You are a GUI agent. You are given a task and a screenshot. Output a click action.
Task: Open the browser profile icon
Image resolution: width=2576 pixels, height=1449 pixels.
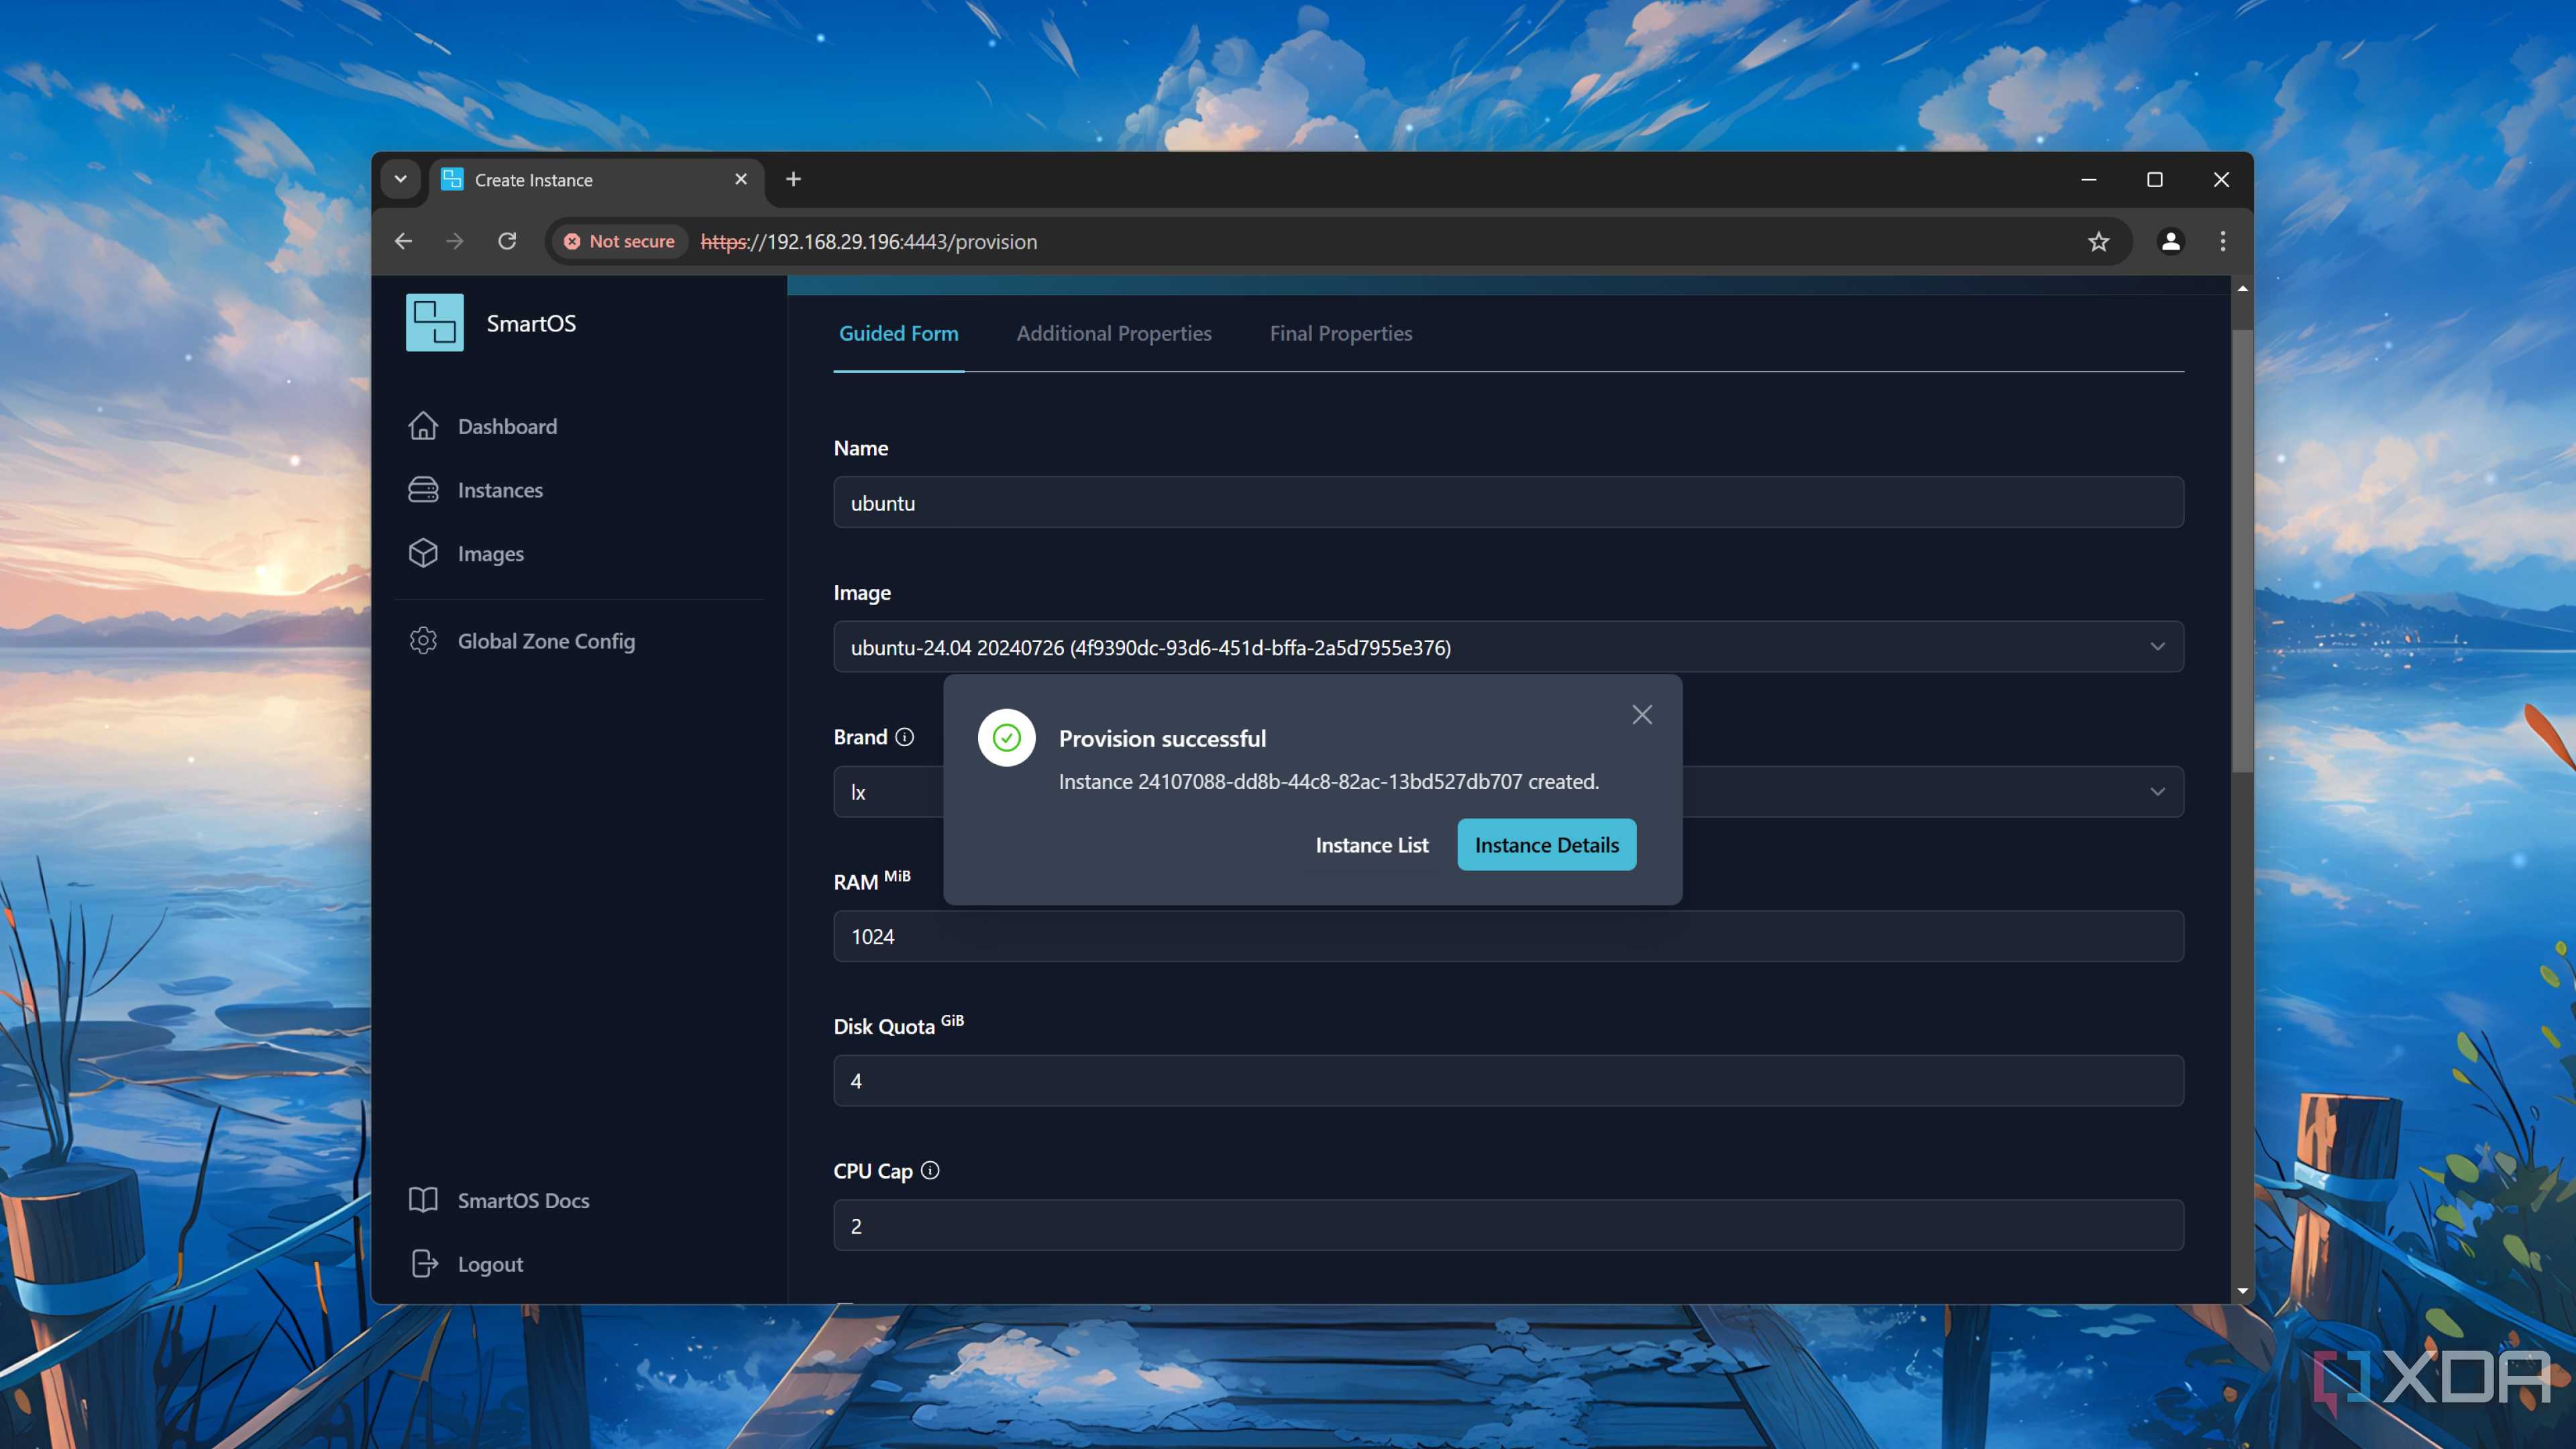pos(2170,241)
